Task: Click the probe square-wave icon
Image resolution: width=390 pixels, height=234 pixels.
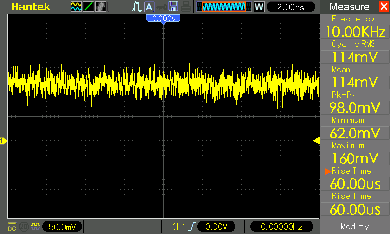Action: click(x=36, y=226)
